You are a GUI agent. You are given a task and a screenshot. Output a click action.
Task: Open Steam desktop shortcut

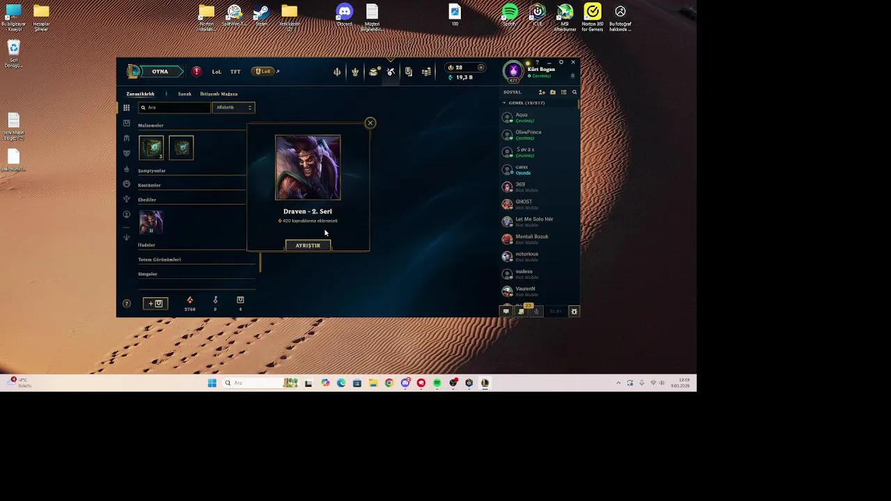[x=261, y=16]
